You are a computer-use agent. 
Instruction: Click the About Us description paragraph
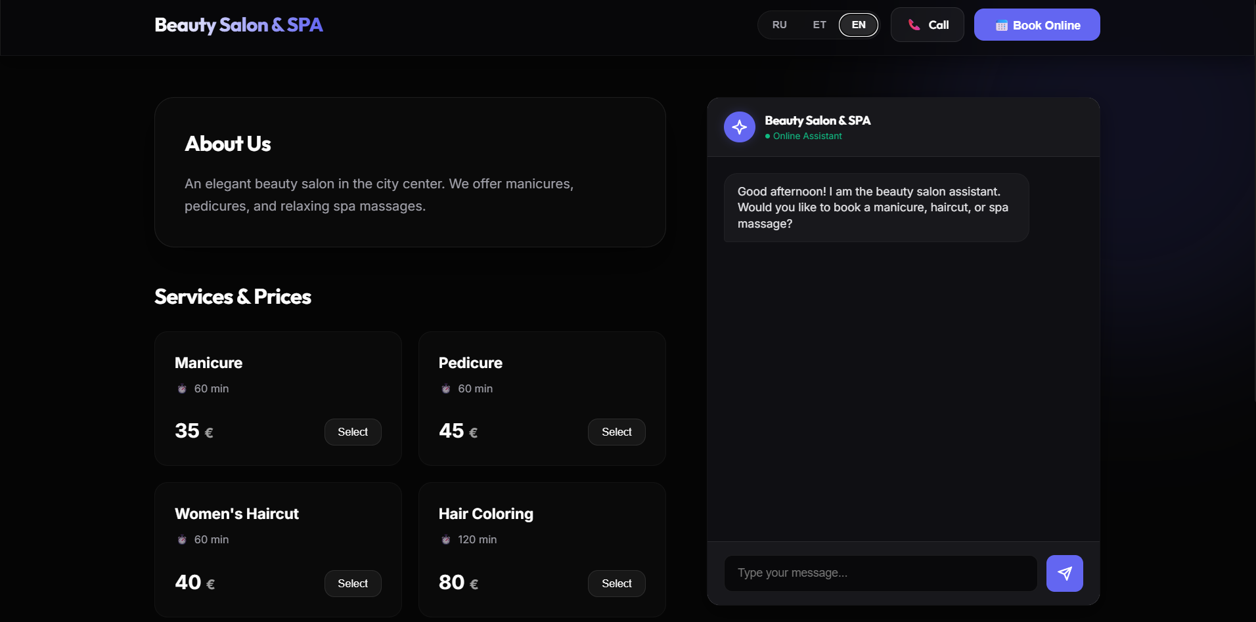[x=379, y=195]
